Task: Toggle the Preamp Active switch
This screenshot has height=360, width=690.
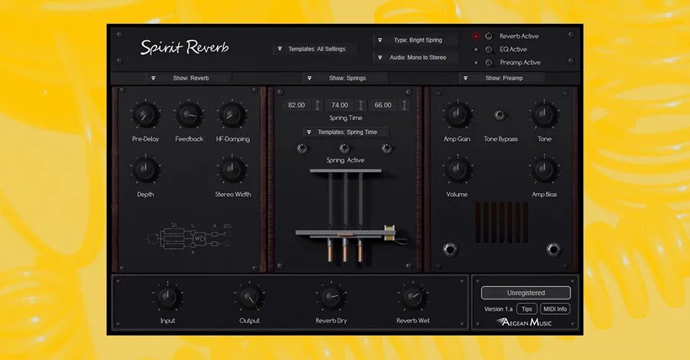Action: click(488, 63)
